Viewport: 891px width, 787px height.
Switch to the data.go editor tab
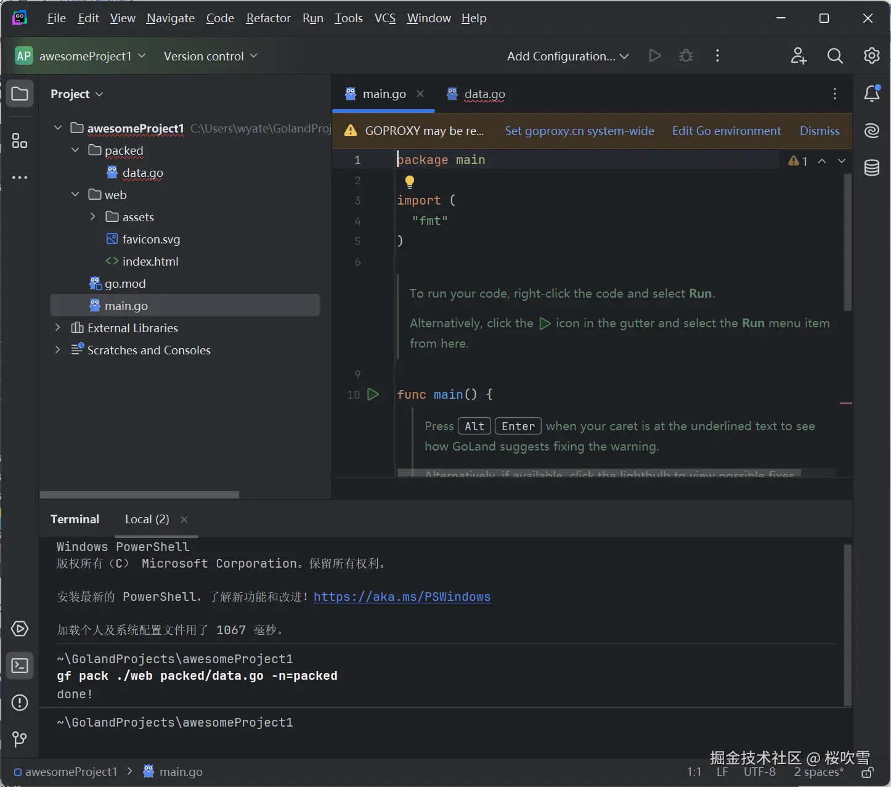(476, 94)
